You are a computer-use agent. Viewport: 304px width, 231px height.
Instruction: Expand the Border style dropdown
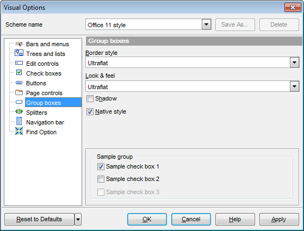pos(295,63)
